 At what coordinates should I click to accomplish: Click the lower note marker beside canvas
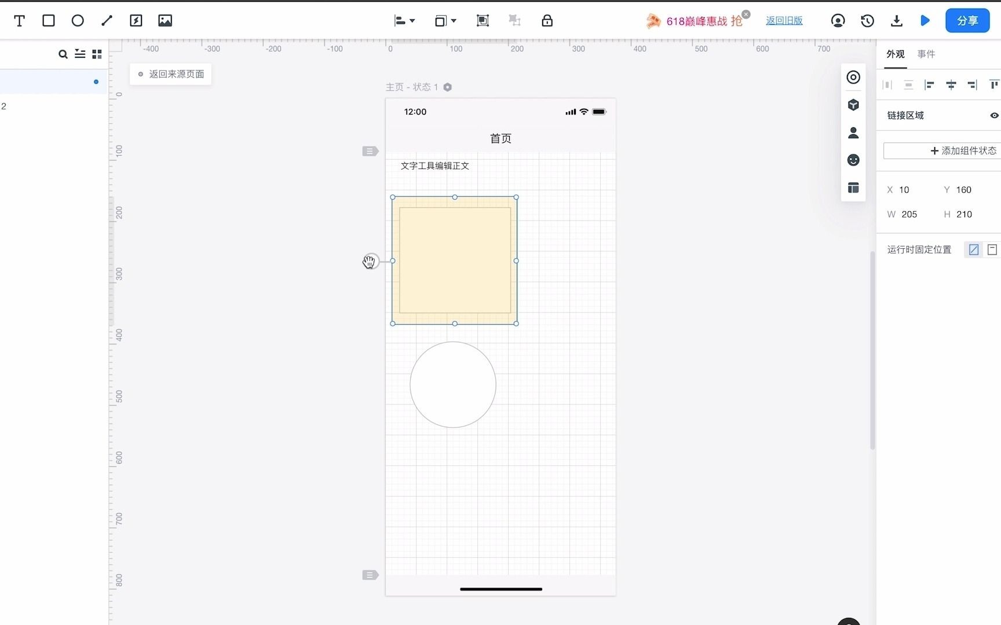click(x=370, y=575)
